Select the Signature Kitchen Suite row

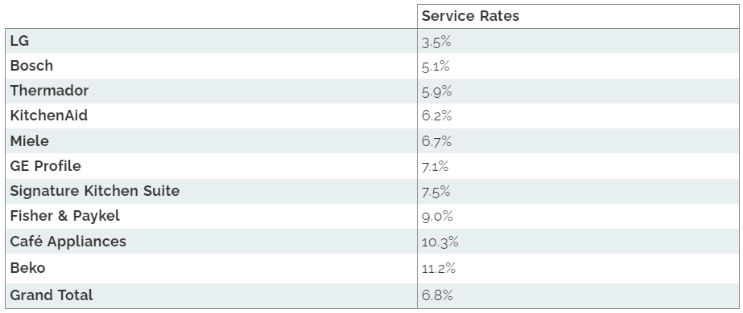point(372,191)
